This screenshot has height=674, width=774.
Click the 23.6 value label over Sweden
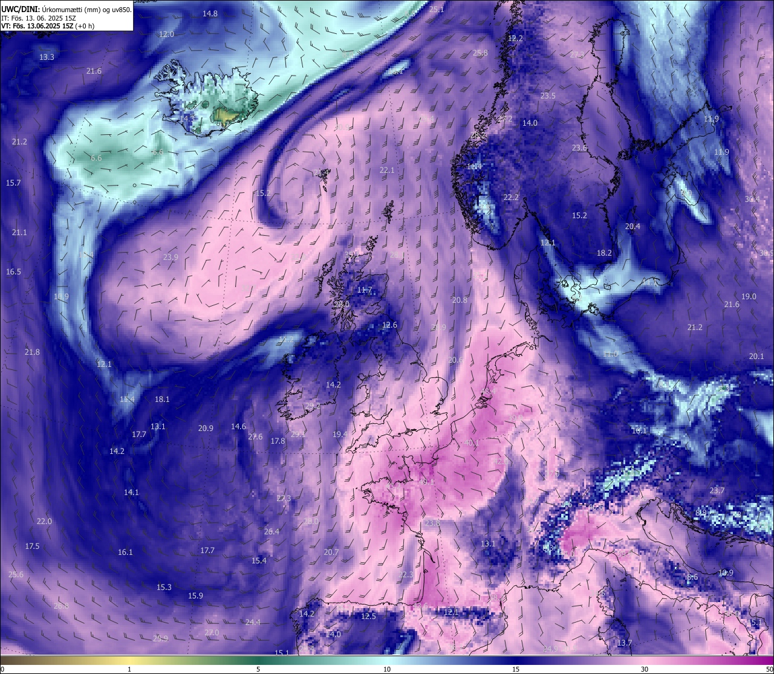(x=579, y=148)
